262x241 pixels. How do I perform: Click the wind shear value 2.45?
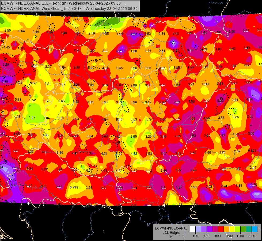[x=119, y=68]
